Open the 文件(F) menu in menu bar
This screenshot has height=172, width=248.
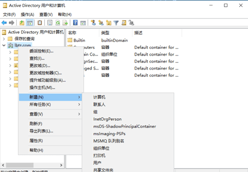(x=9, y=15)
